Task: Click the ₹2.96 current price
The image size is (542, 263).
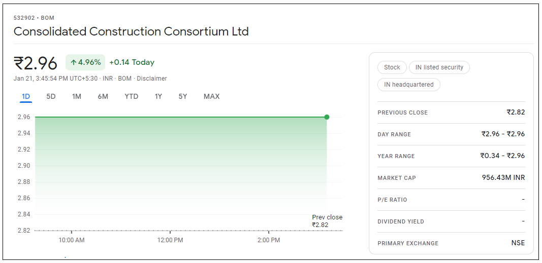Action: click(35, 63)
